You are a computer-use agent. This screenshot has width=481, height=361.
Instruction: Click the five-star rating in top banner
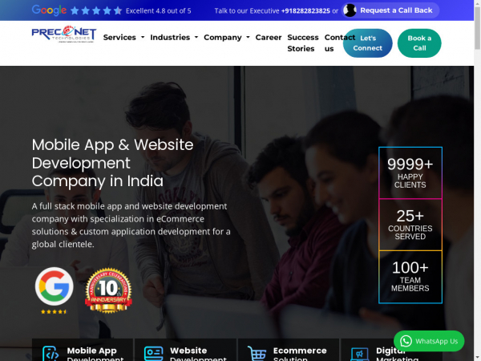[96, 10]
